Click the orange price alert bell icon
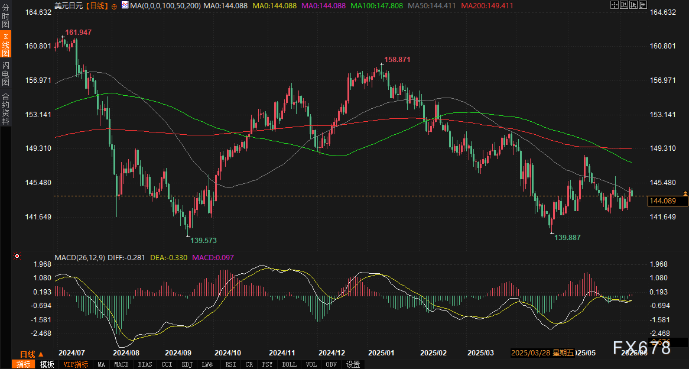The width and height of the screenshot is (689, 369). 685,193
